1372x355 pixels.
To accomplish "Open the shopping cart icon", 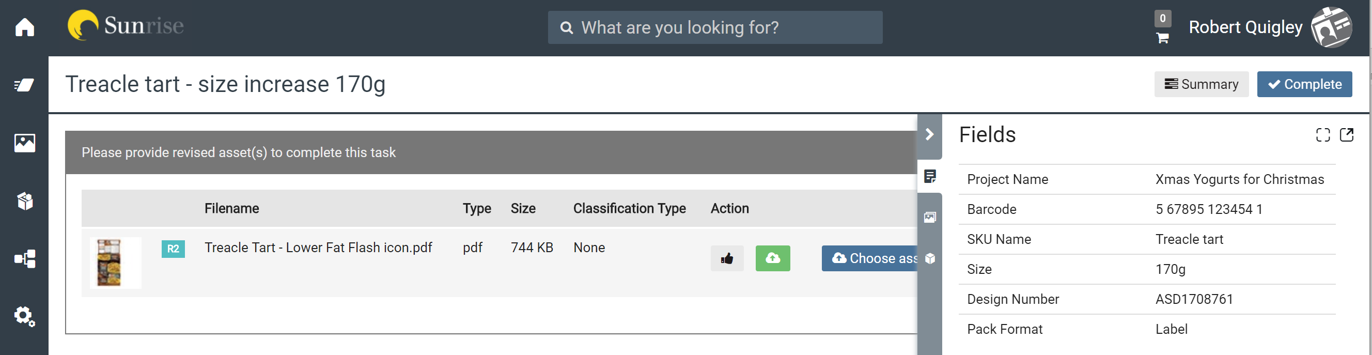I will (x=1162, y=38).
